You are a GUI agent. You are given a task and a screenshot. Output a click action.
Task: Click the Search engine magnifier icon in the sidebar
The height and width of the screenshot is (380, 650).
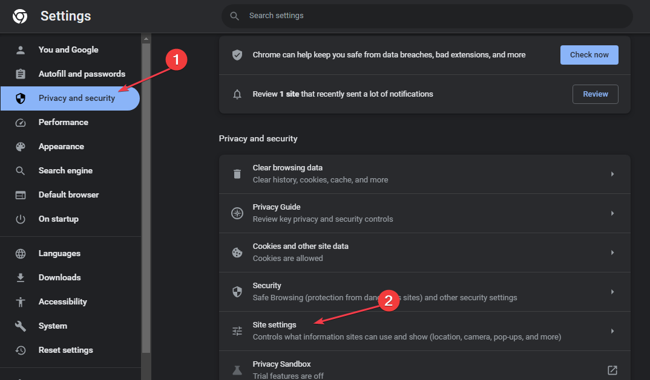(21, 170)
